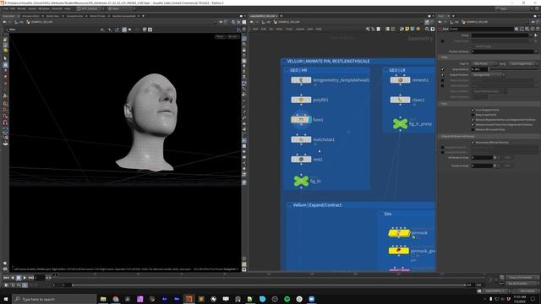Image resolution: width=541 pixels, height=304 pixels.
Task: Toggle the Fuse Snapped Points checkbox
Action: coord(473,110)
